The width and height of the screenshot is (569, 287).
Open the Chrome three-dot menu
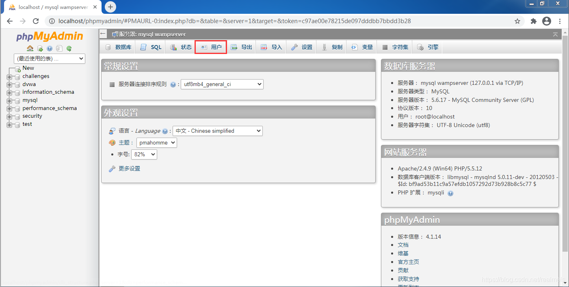tap(560, 21)
